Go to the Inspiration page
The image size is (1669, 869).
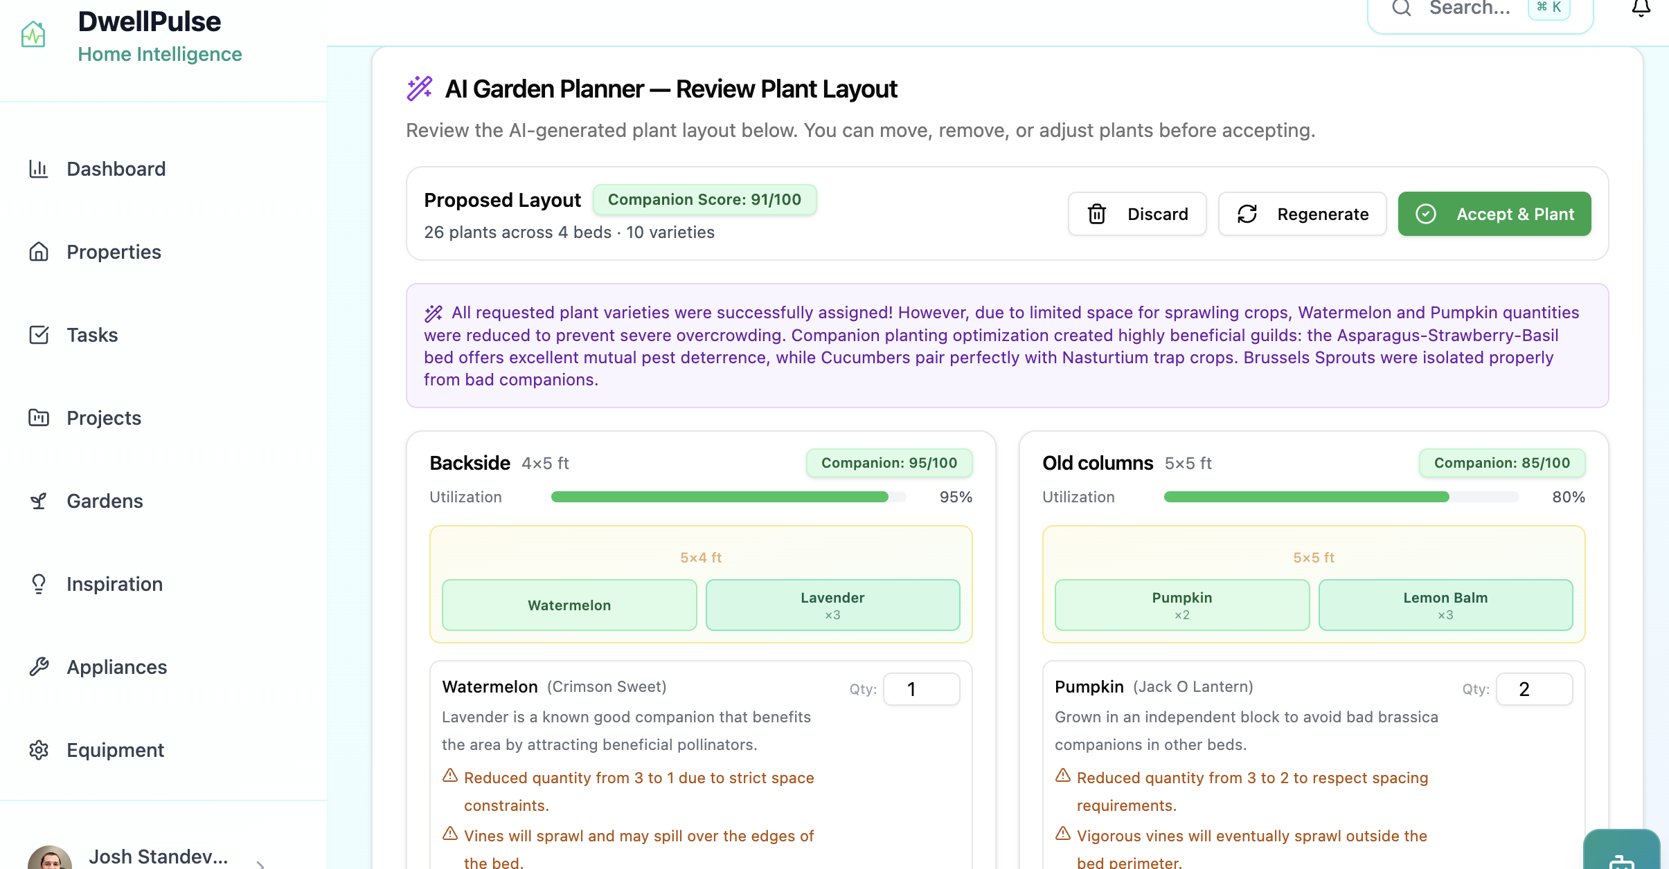point(114,584)
